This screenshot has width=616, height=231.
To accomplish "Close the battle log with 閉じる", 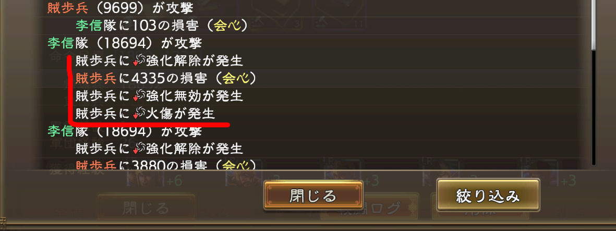I will [313, 196].
